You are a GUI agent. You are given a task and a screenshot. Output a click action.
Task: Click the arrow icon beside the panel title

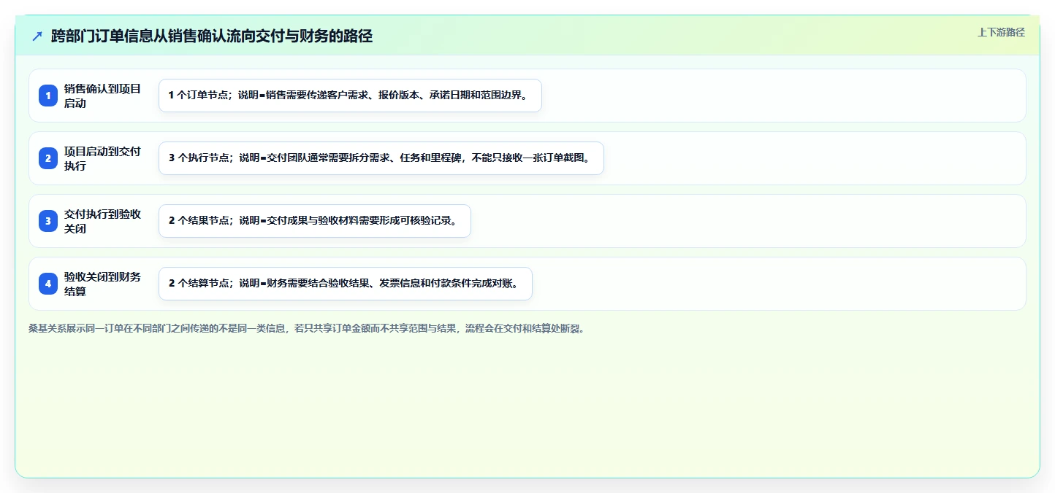tap(37, 36)
